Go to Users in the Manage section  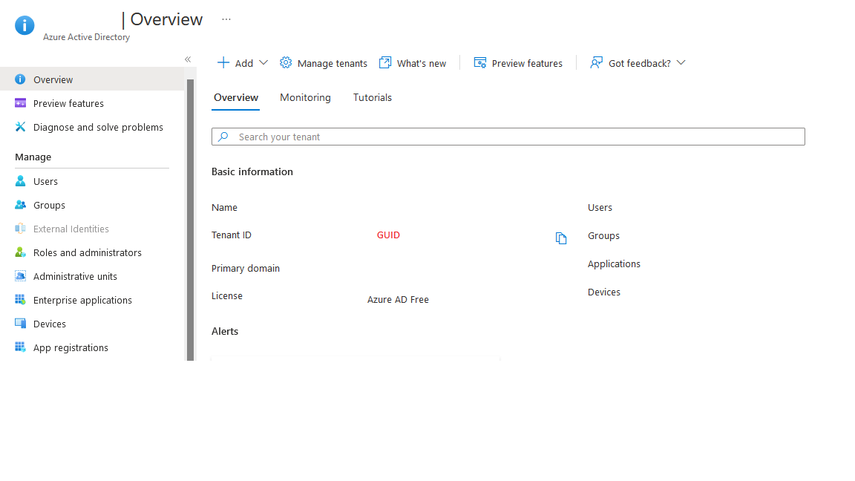[92, 181]
